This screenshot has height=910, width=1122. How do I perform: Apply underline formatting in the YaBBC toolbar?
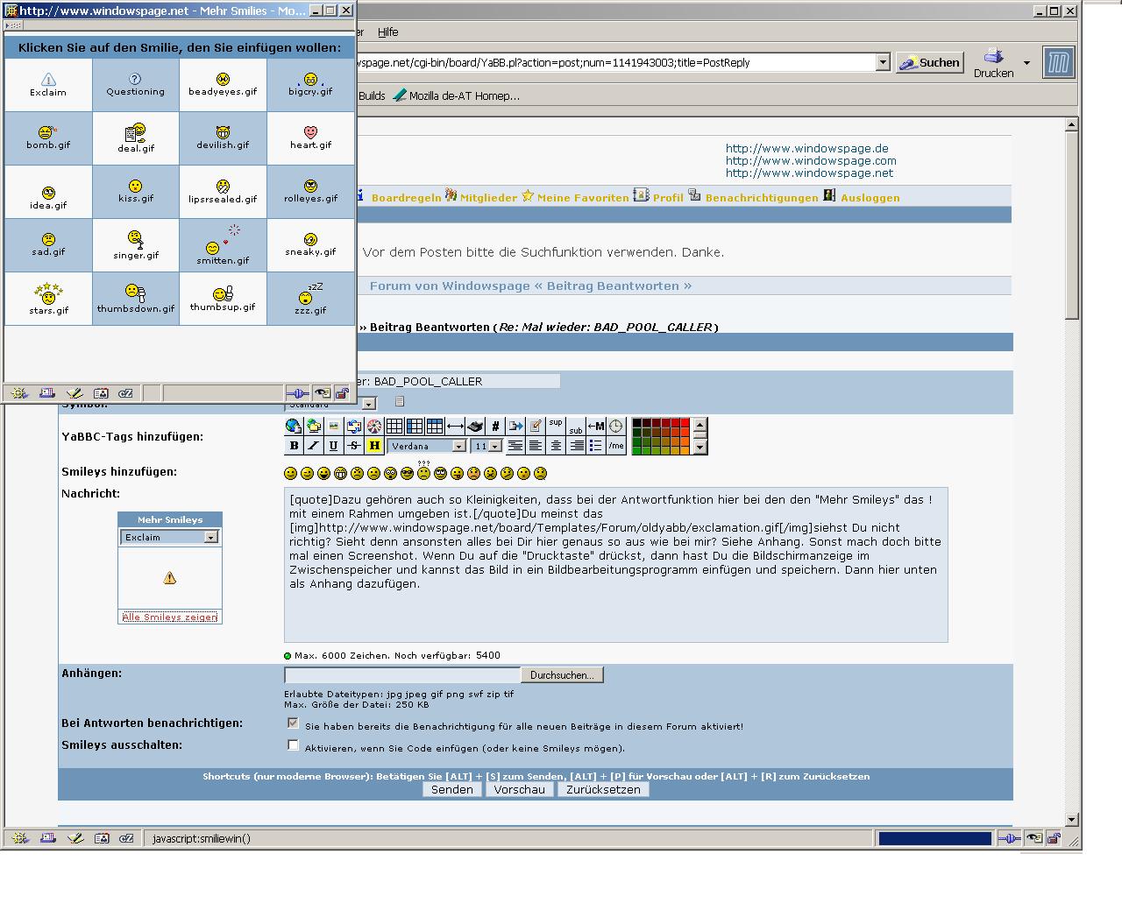pyautogui.click(x=333, y=446)
